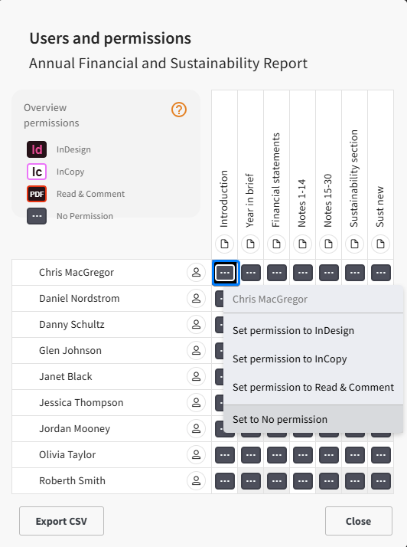Open Roberth Smith's Financial statements permission

(x=277, y=481)
